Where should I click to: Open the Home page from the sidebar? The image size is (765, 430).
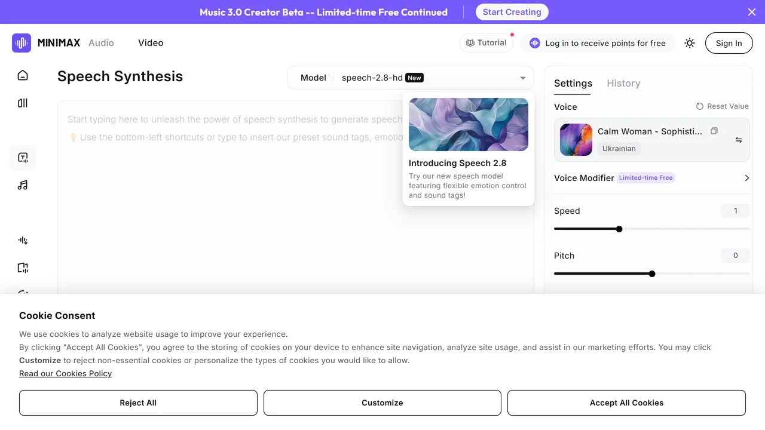(23, 75)
